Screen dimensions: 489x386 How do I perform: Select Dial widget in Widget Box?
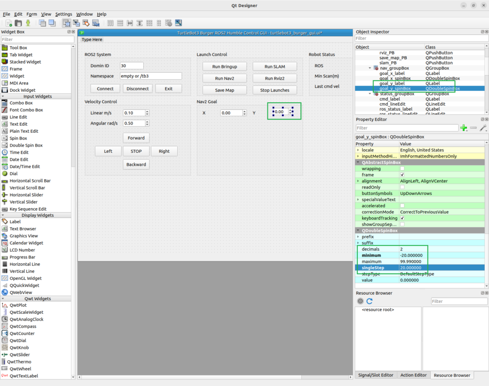pyautogui.click(x=13, y=174)
